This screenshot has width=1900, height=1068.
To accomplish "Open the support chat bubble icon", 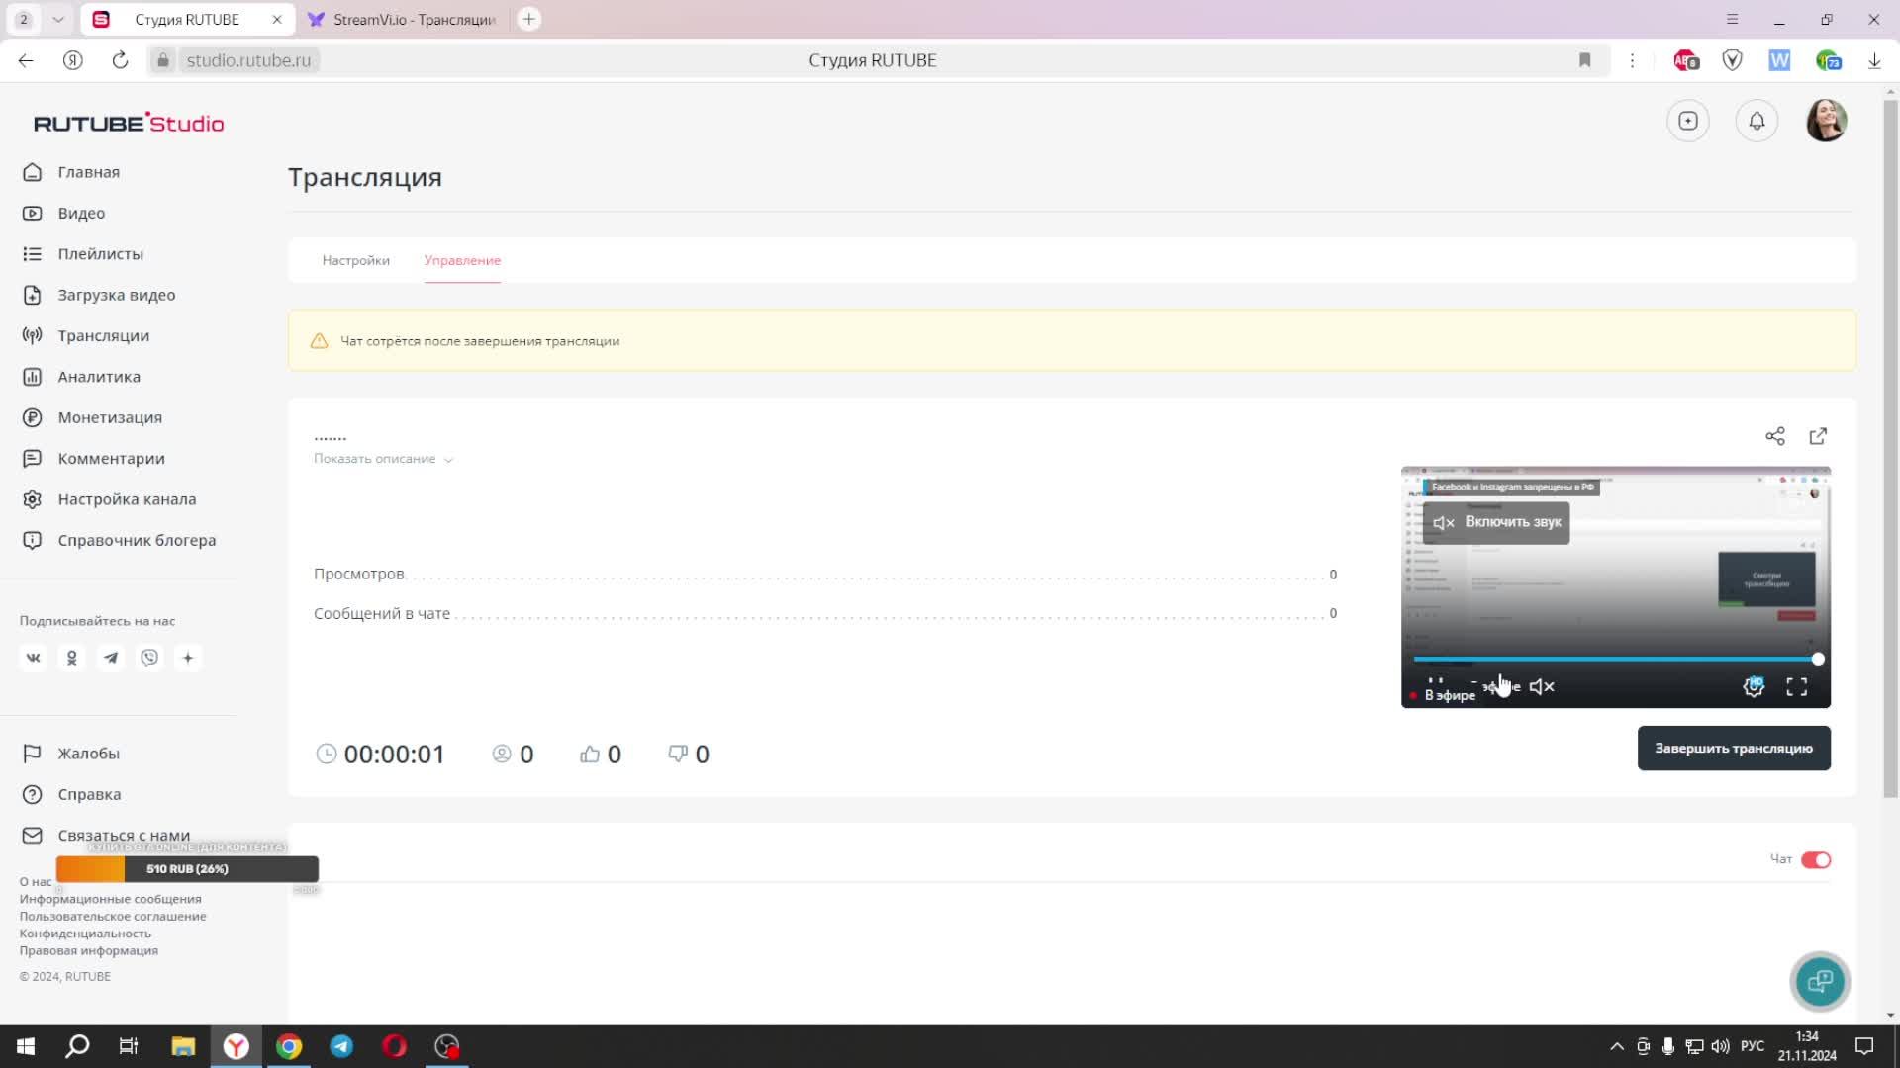I will 1820,981.
